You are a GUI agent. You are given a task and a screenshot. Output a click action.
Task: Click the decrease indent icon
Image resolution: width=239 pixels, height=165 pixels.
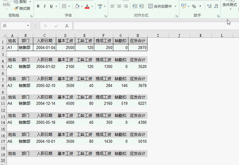tap(135, 6)
